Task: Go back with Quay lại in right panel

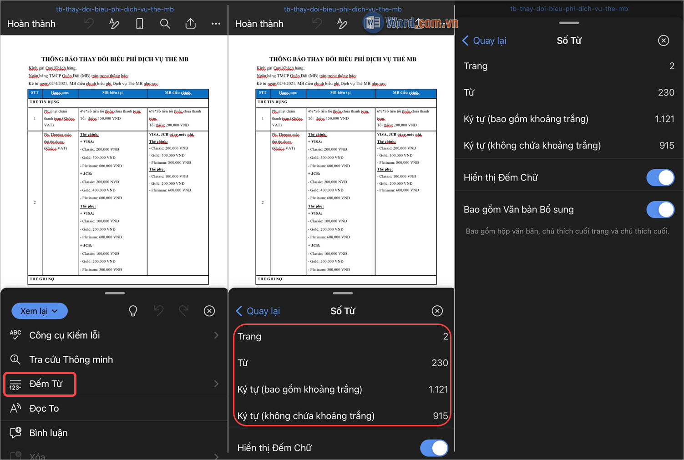Action: 485,40
